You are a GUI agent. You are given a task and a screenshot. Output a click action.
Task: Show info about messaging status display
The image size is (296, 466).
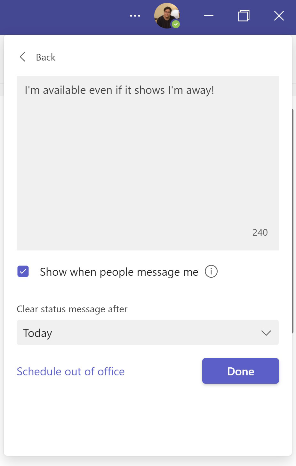(211, 272)
